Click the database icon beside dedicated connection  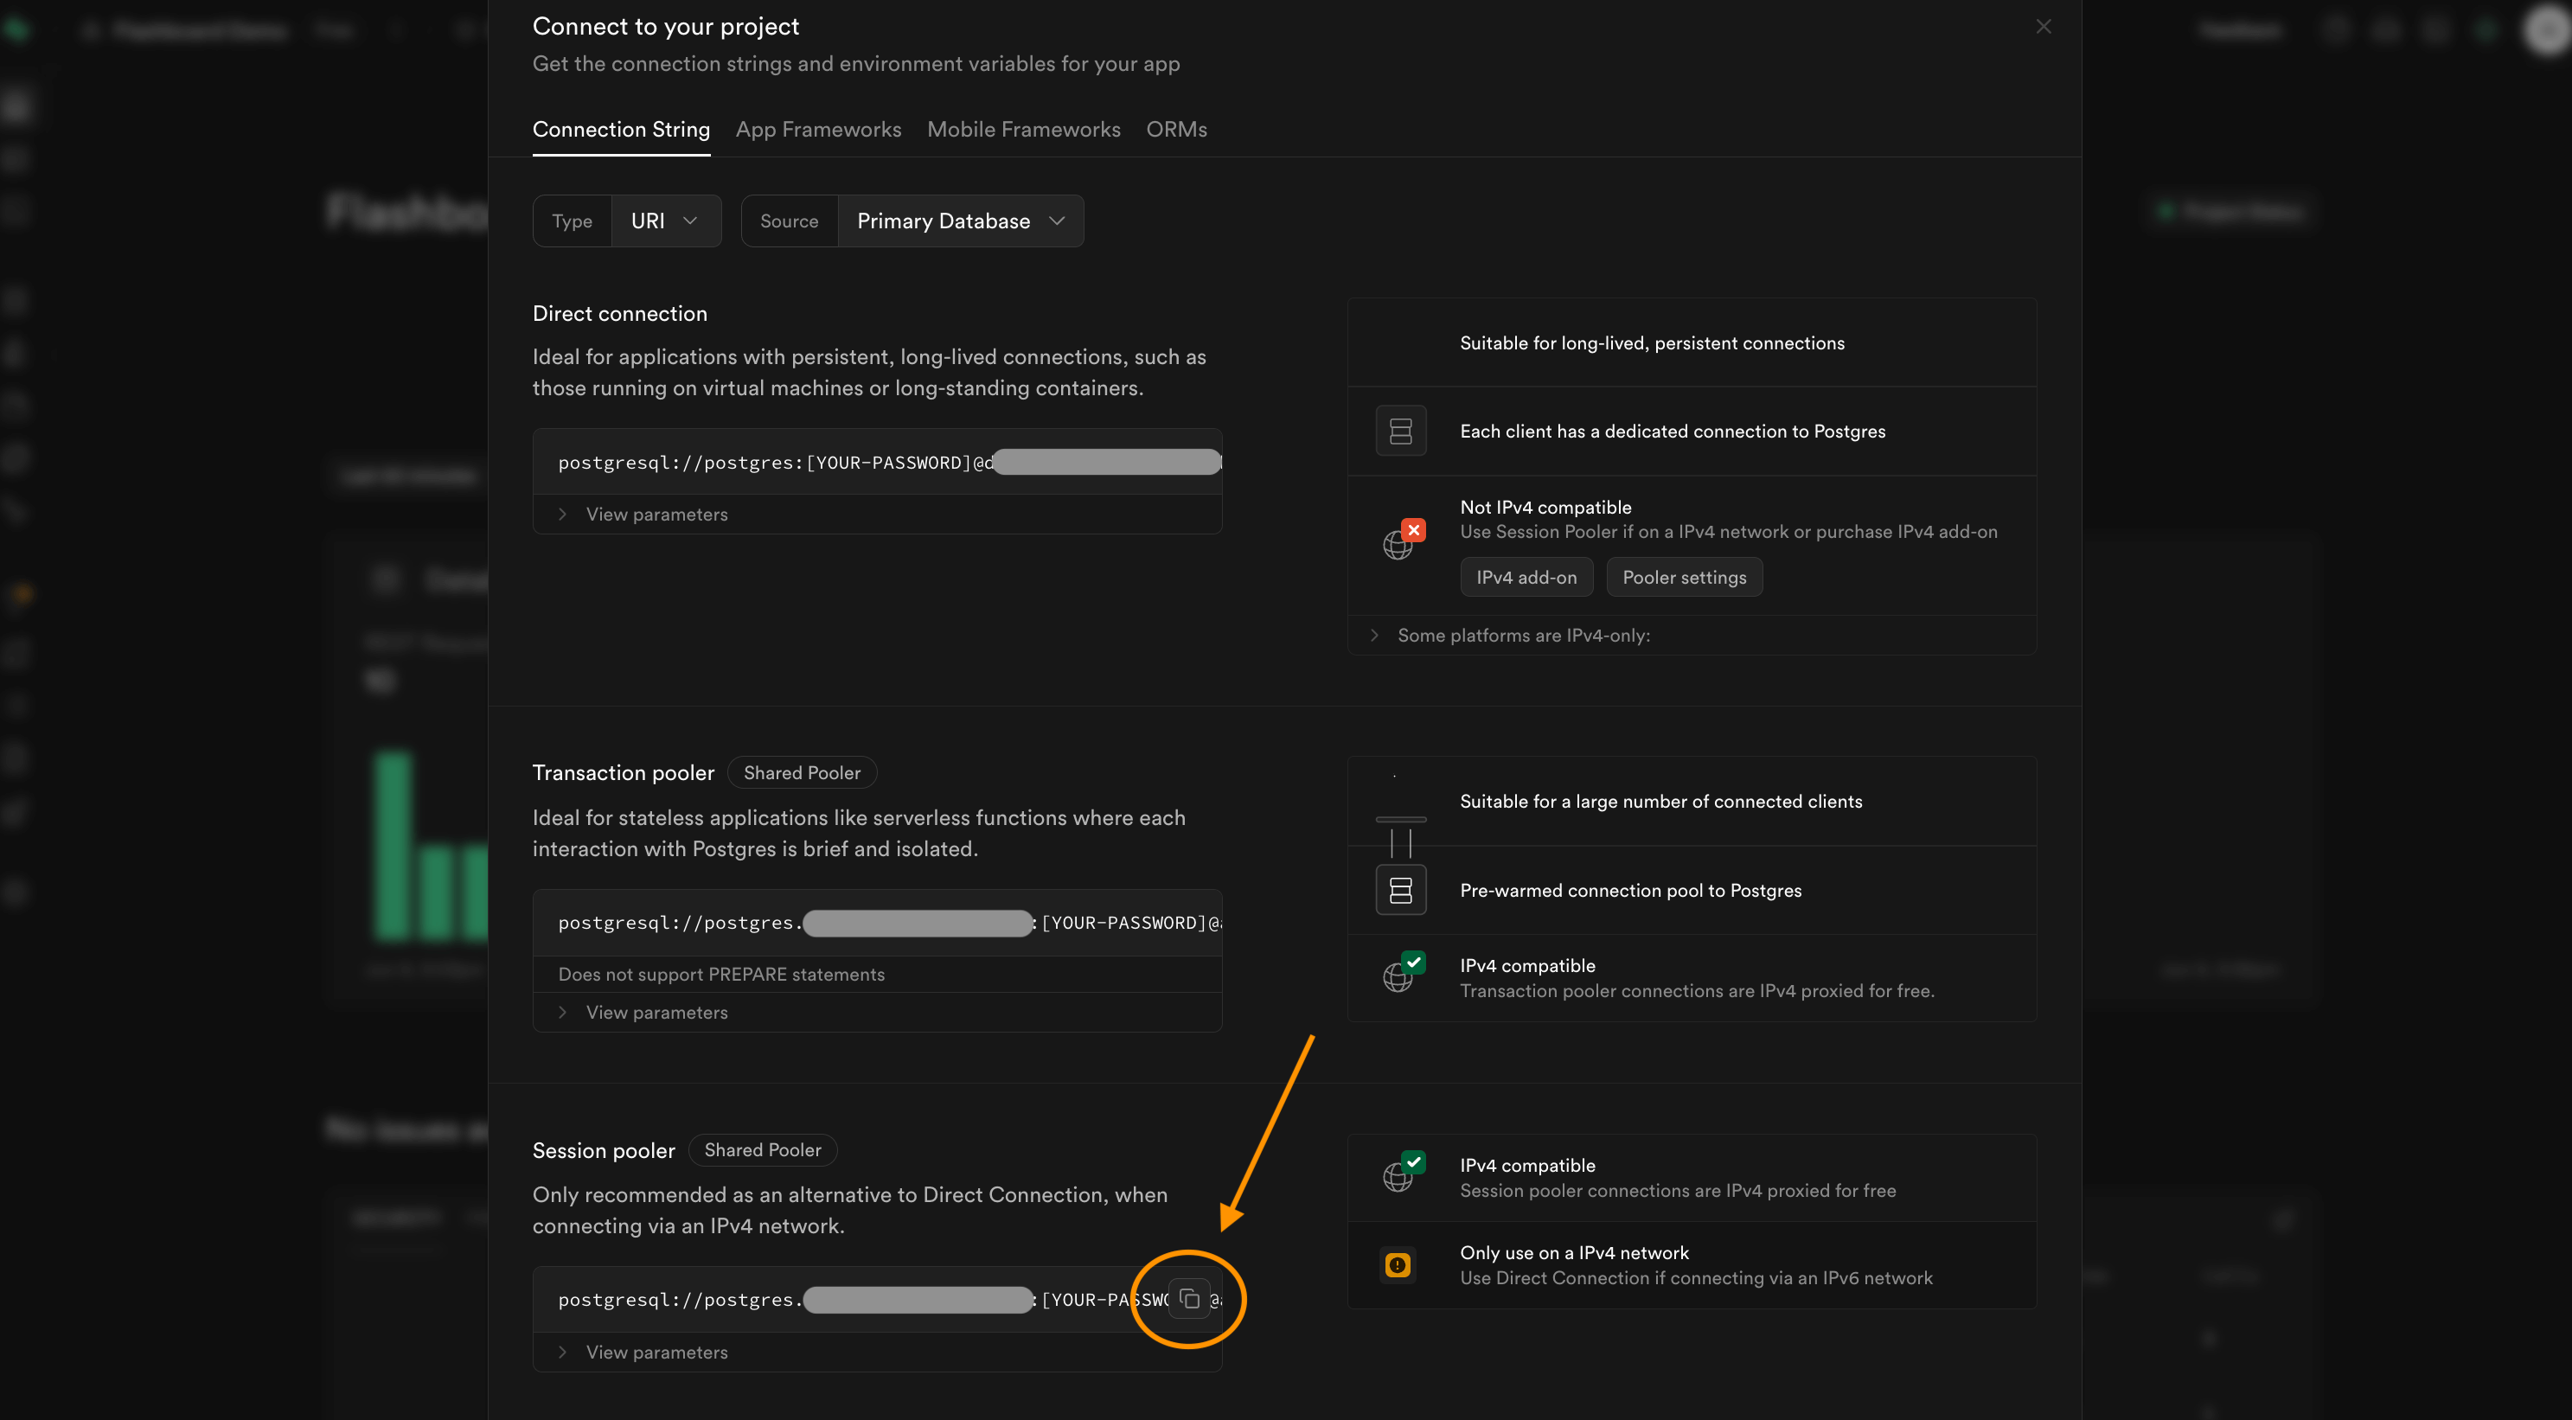tap(1400, 432)
